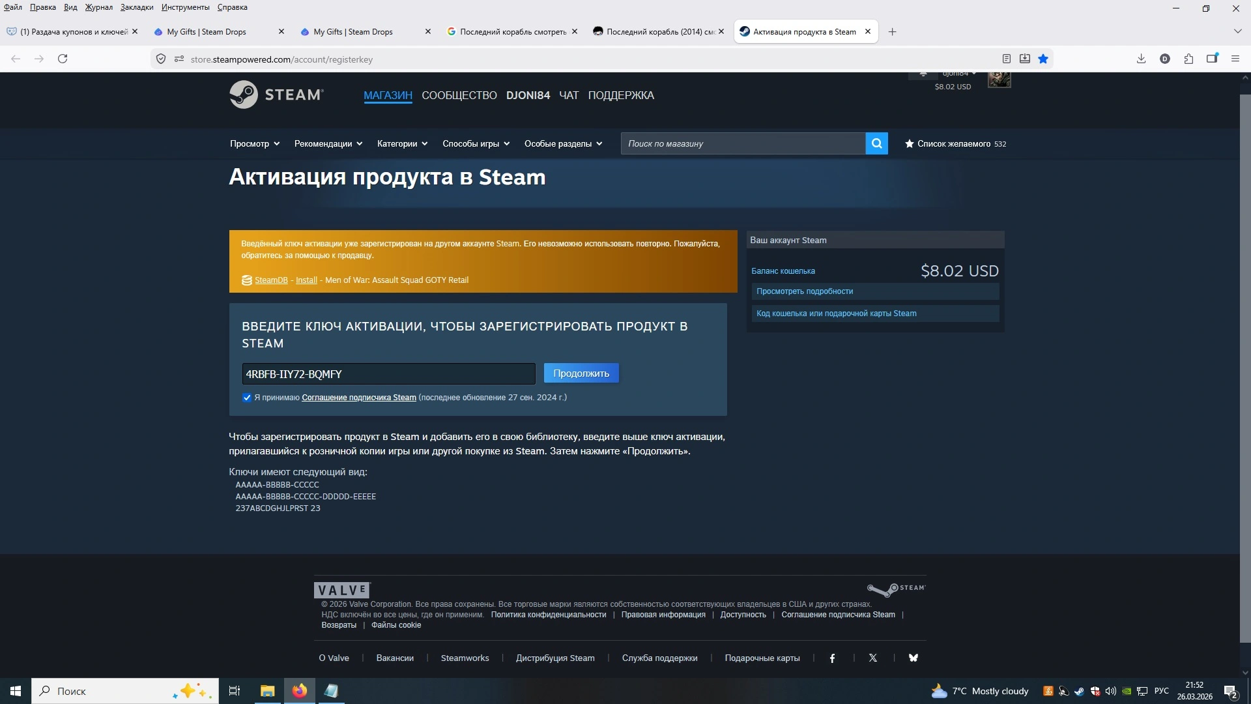Open the SteamDB link in the orange notice
The width and height of the screenshot is (1251, 704).
pos(271,280)
